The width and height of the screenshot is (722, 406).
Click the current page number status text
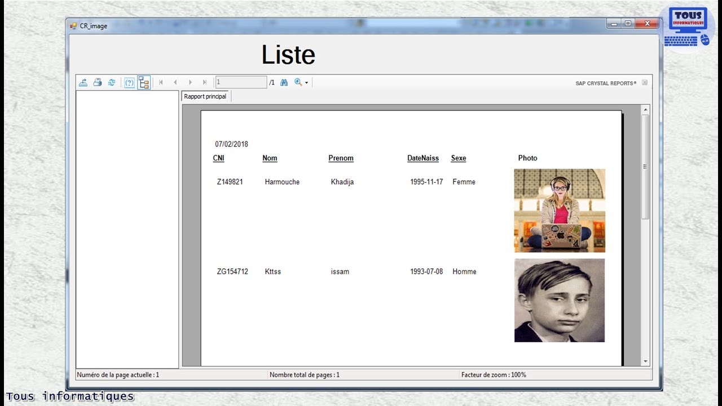point(118,374)
